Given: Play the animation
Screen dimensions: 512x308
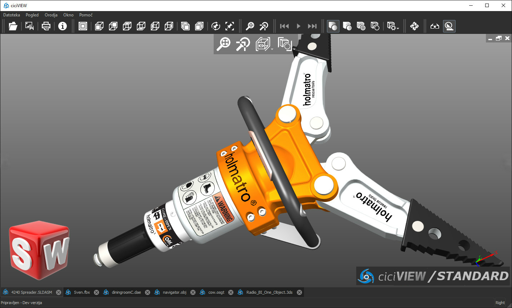Looking at the screenshot, I should tap(298, 26).
